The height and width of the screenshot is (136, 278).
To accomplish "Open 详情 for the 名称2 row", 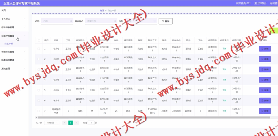I will 265,59.
